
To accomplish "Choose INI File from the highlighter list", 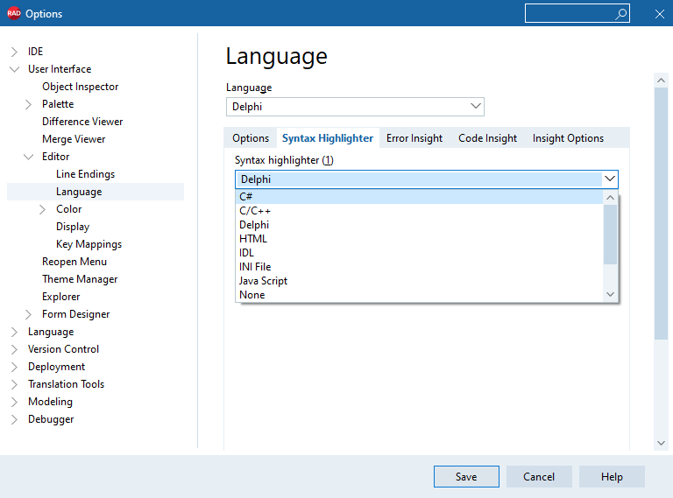I will pos(420,267).
